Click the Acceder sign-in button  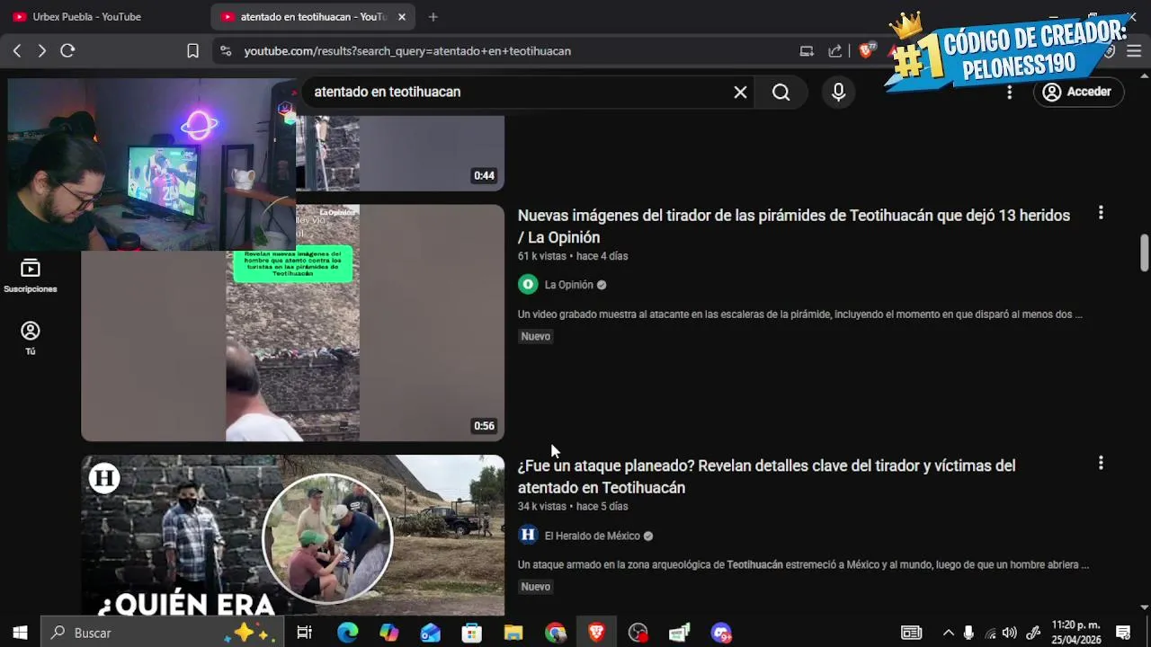(1078, 92)
